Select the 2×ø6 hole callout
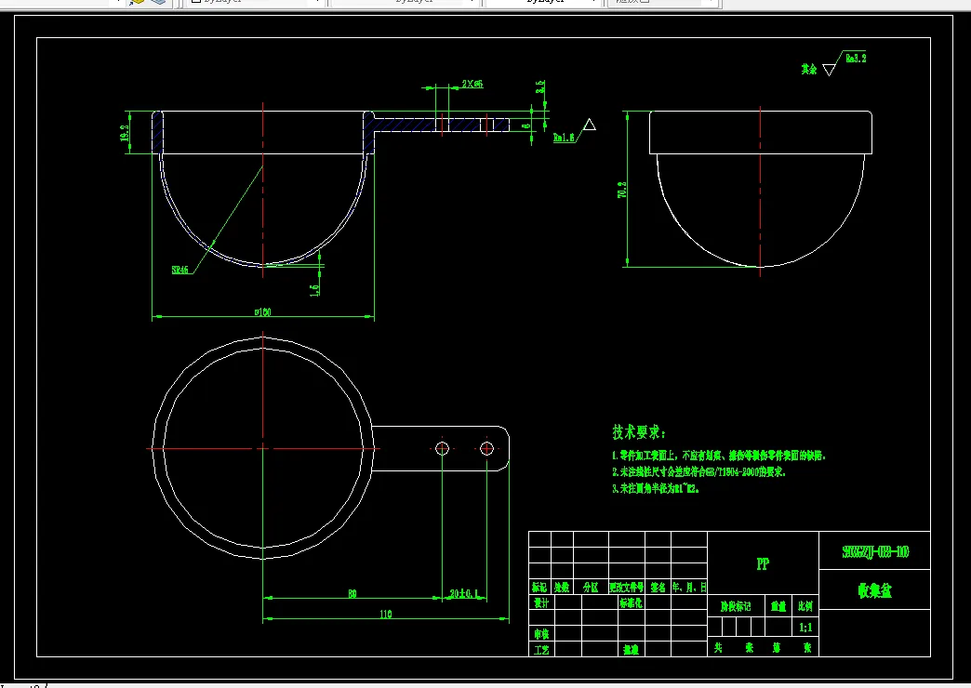 472,84
